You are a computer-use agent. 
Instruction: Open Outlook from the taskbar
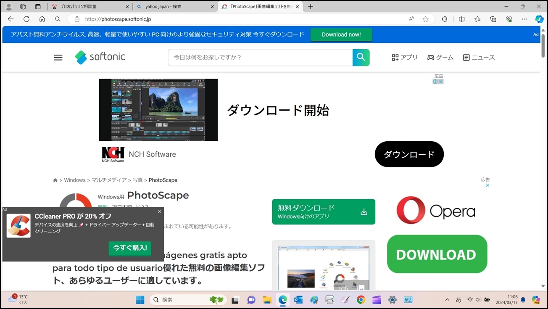[x=298, y=300]
